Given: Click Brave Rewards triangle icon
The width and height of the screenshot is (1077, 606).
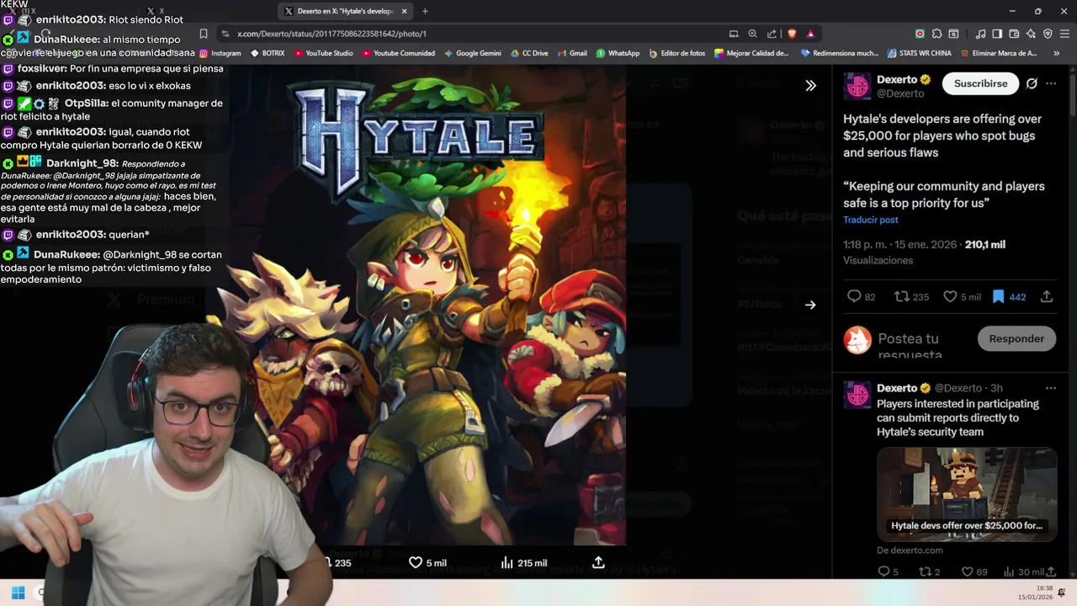Looking at the screenshot, I should pyautogui.click(x=810, y=34).
